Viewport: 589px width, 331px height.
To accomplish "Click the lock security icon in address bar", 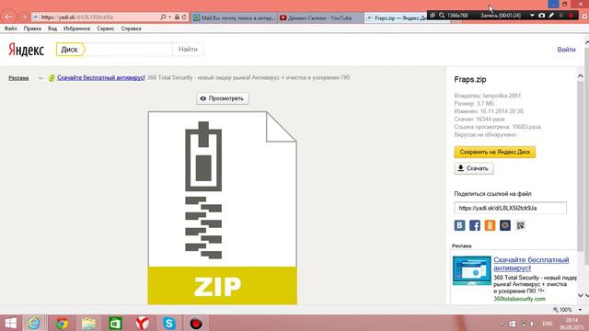I will coord(177,17).
